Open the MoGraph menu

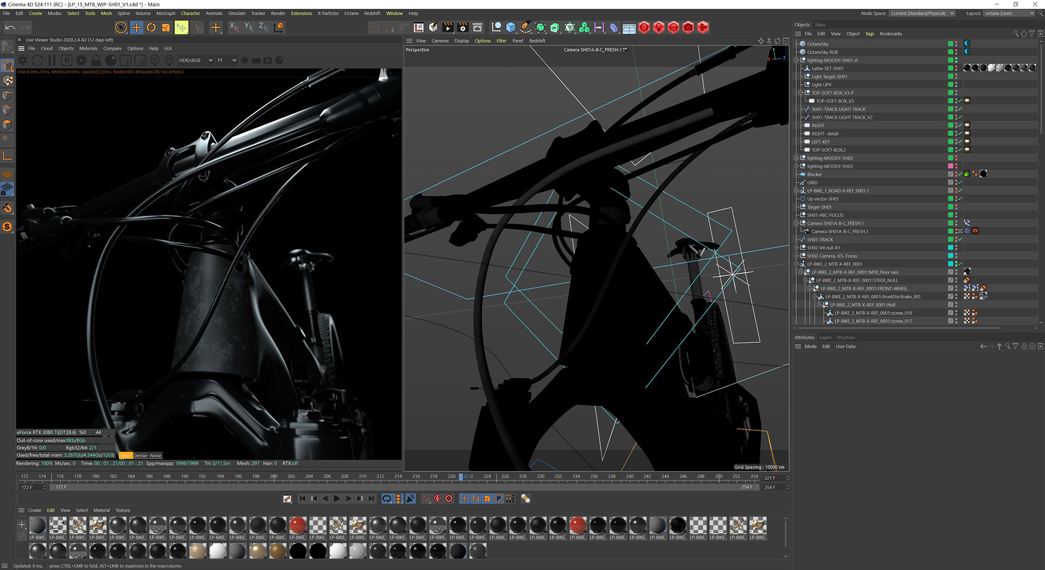click(x=165, y=13)
